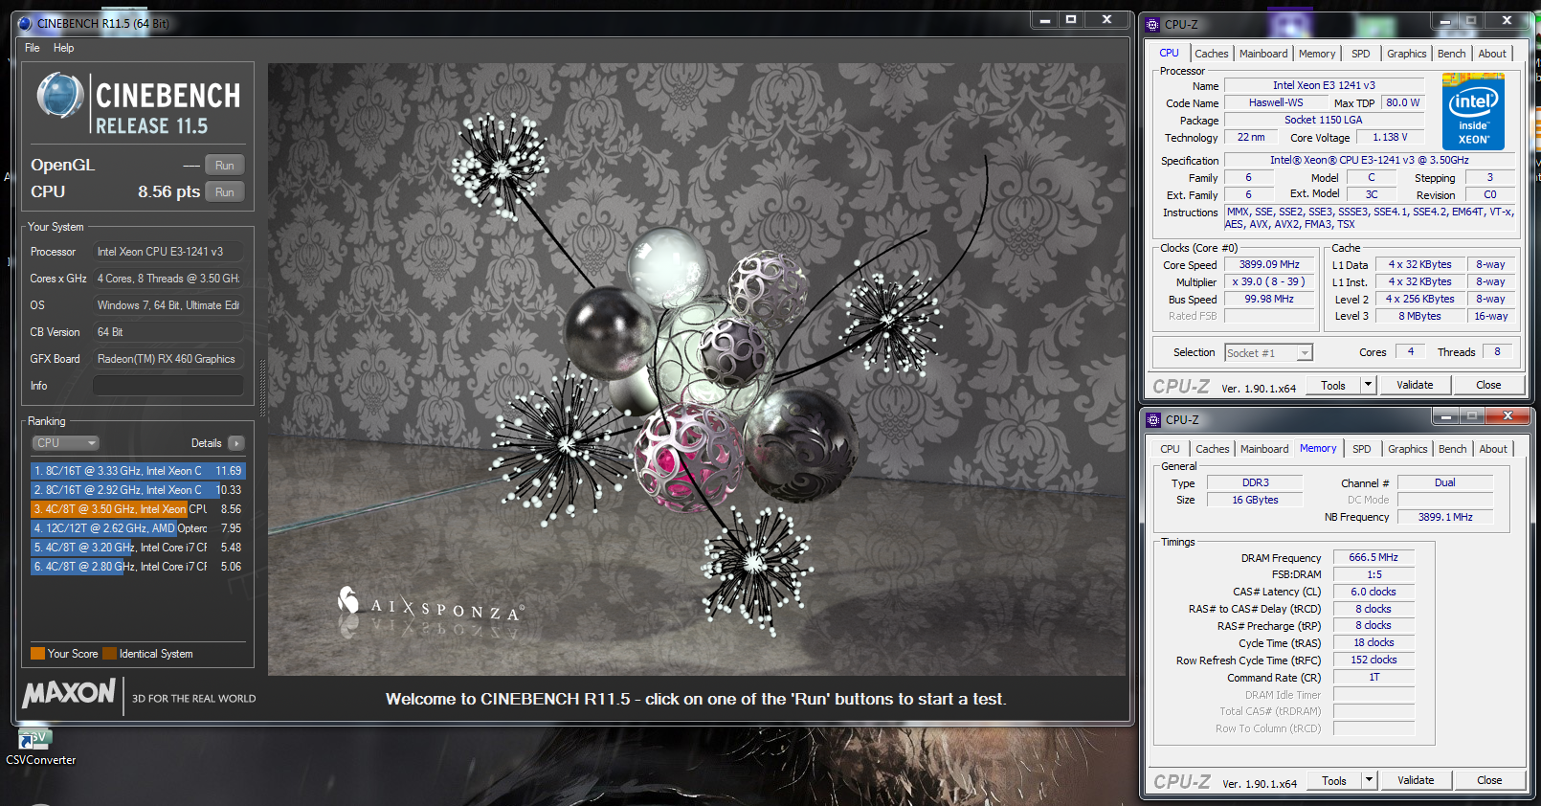The image size is (1541, 806).
Task: Run the OpenGL benchmark test
Action: (x=225, y=166)
